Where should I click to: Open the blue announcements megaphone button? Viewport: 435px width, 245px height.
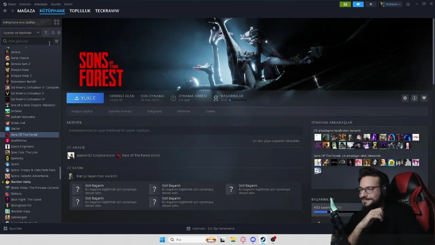(x=358, y=4)
